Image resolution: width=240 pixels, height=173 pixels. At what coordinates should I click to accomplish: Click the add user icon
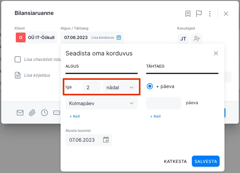click(x=197, y=39)
